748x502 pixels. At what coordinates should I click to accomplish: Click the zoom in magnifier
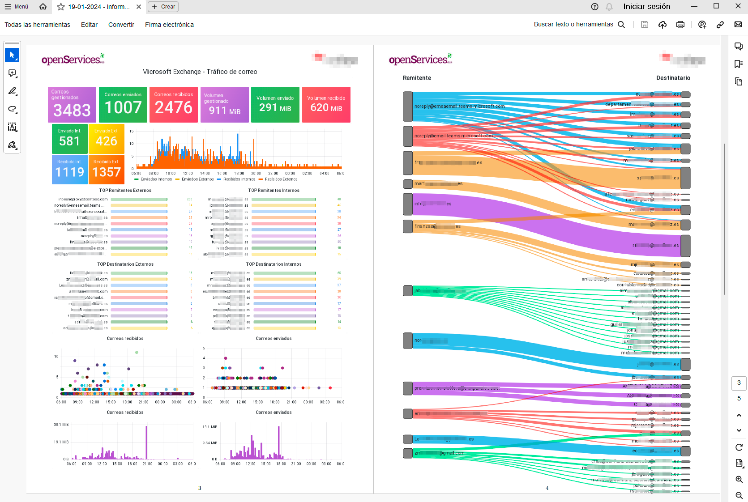[739, 479]
